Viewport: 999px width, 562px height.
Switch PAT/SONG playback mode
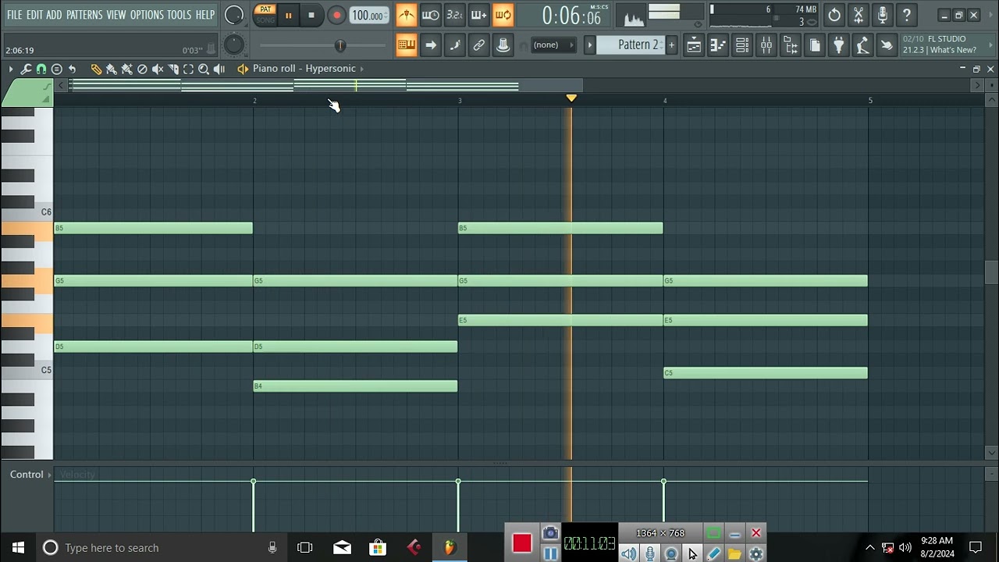[x=265, y=15]
